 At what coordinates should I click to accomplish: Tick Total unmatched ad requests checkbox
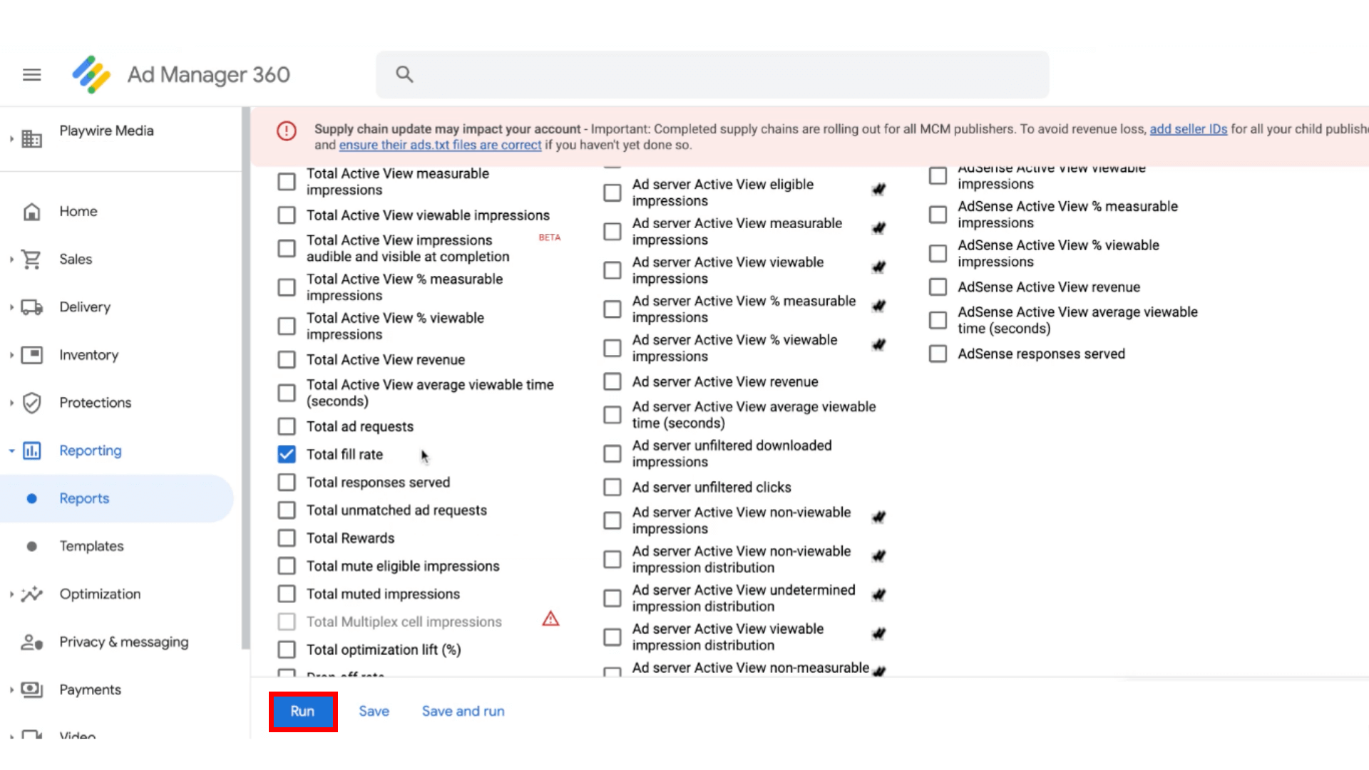click(x=287, y=510)
